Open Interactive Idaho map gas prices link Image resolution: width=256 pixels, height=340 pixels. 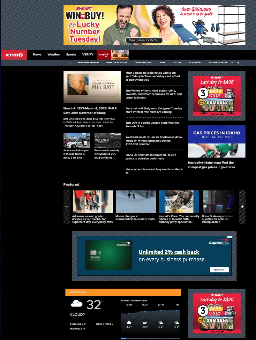tap(211, 165)
